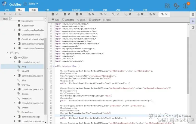
Task: Refresh the project tree
Action: pos(5,14)
